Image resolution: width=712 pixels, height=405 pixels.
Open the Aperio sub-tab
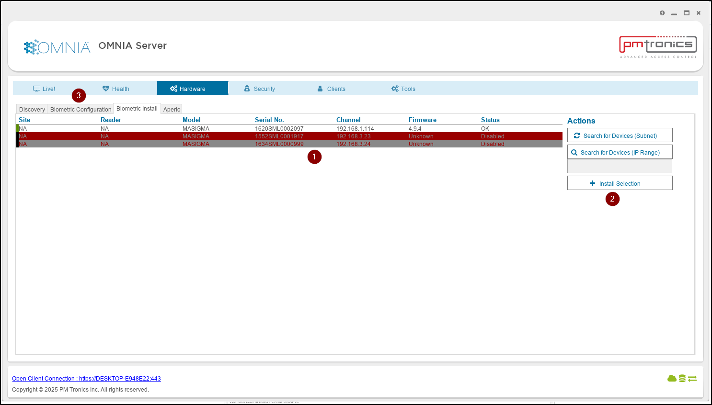pyautogui.click(x=172, y=109)
